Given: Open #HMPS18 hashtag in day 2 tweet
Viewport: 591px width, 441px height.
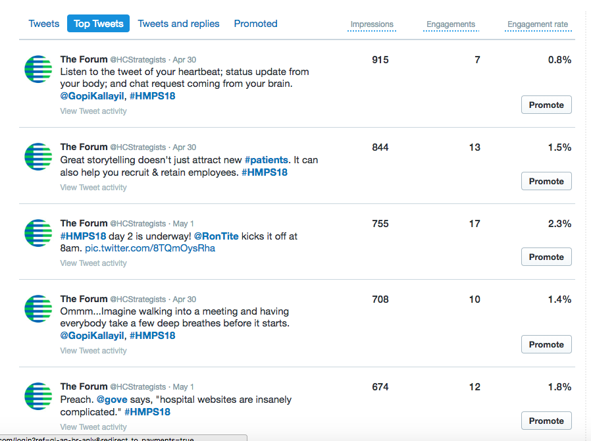Looking at the screenshot, I should [x=84, y=236].
